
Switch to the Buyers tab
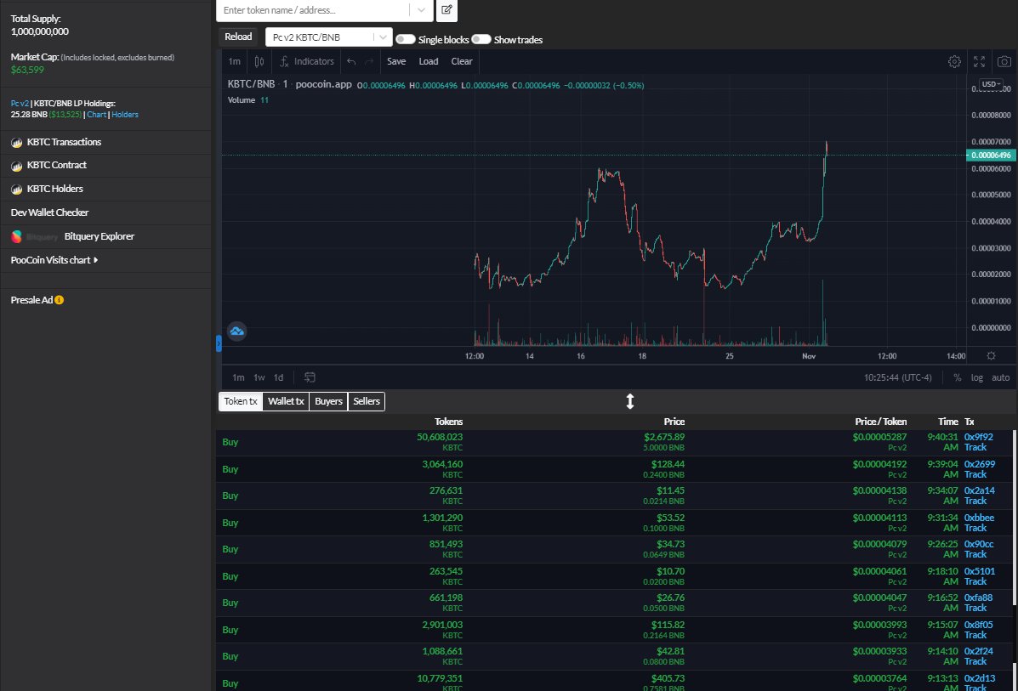click(328, 402)
